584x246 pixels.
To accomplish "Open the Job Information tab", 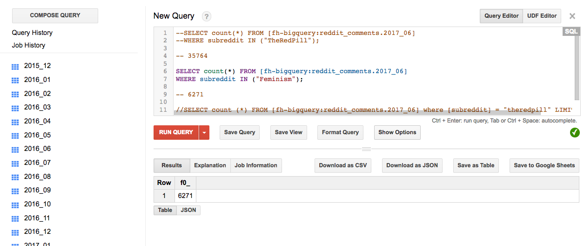I will (x=255, y=165).
